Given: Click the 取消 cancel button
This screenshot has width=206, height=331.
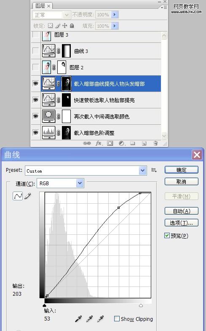Looking at the screenshot, I should [x=182, y=181].
